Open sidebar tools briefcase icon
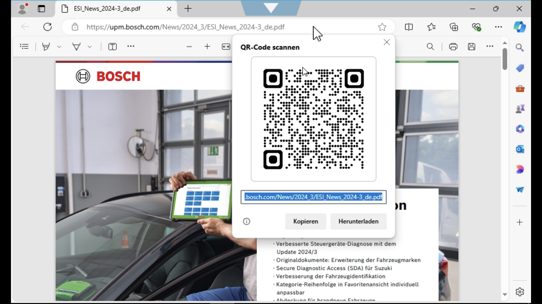 tap(520, 88)
